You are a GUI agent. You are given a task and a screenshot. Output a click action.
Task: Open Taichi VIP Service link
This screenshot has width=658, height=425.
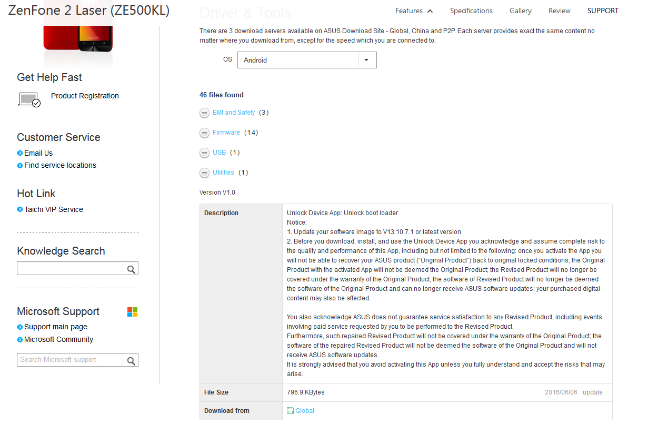pos(54,209)
